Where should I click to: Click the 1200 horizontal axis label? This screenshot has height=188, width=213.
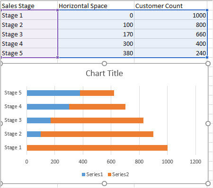pyautogui.click(x=195, y=162)
